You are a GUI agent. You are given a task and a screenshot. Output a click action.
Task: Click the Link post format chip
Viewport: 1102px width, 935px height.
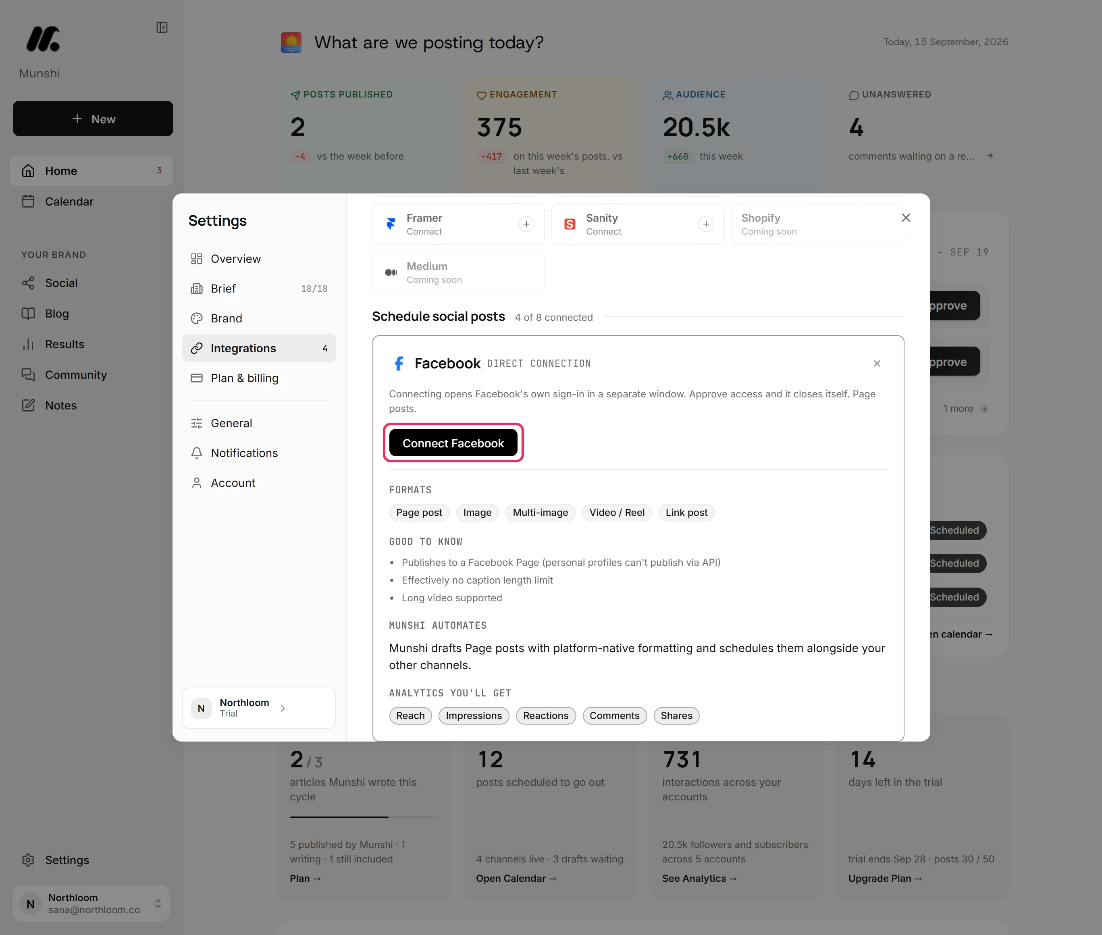click(x=686, y=513)
